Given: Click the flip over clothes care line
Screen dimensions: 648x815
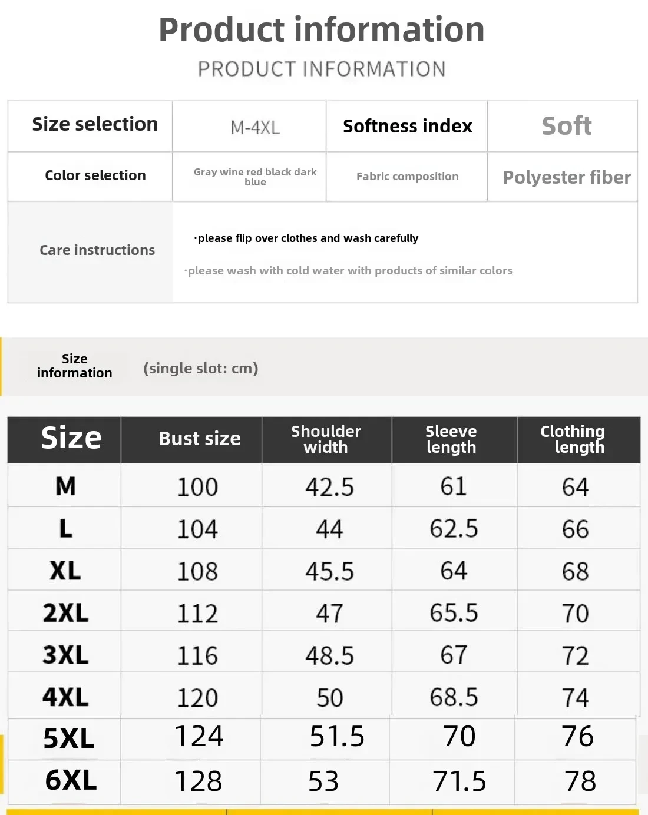Looking at the screenshot, I should coord(306,238).
